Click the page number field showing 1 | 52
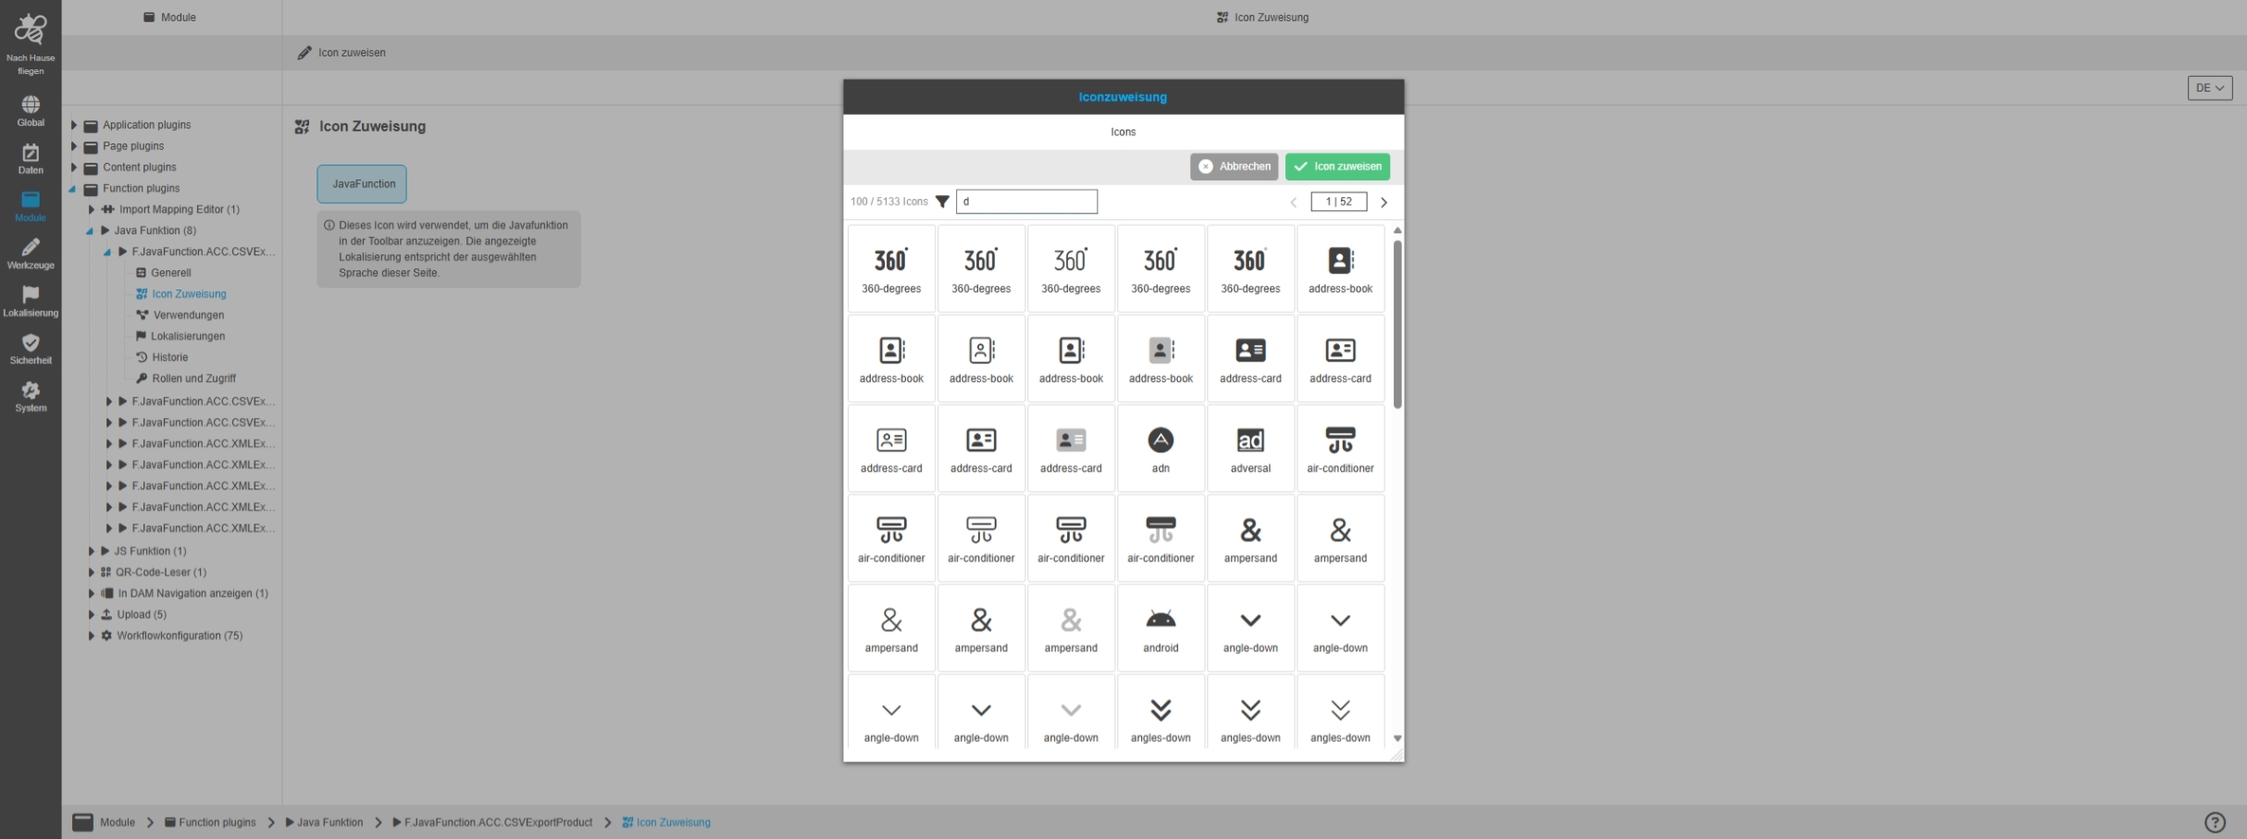This screenshot has width=2247, height=839. (1338, 202)
